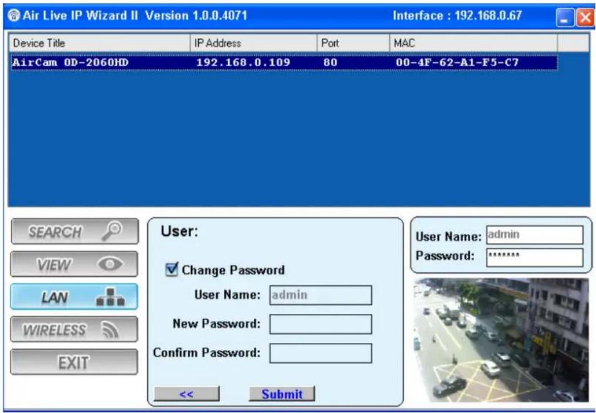Open the WIRELESS settings button
Viewport: 596px width, 413px height.
tap(74, 330)
